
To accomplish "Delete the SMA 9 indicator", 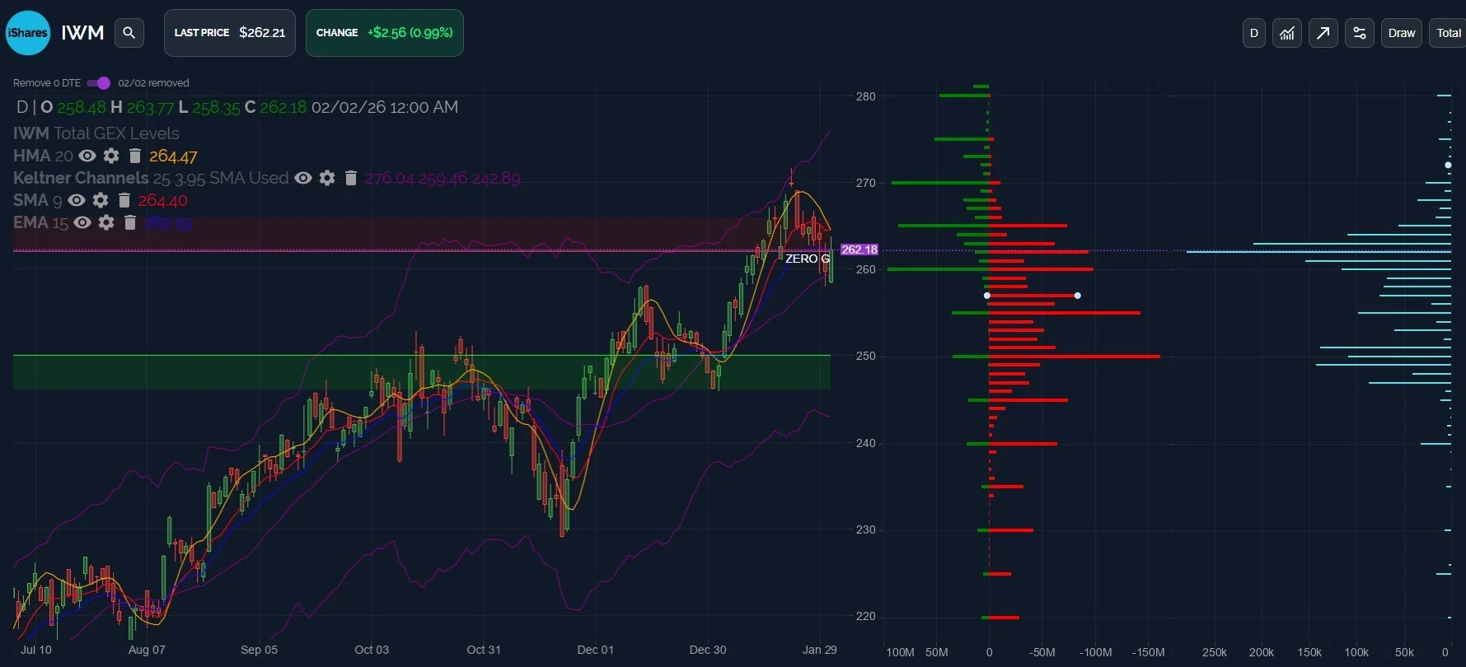I will tap(124, 200).
